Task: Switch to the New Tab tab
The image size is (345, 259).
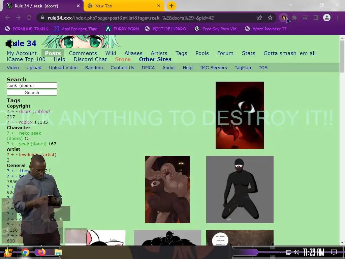Action: point(124,6)
